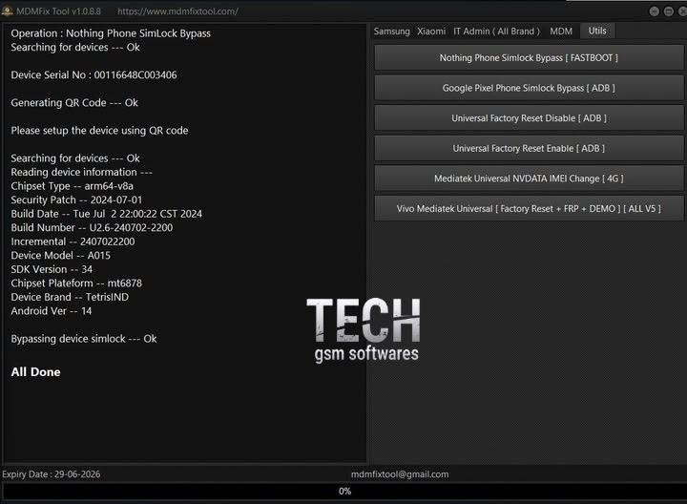The height and width of the screenshot is (504, 687).
Task: Minimize the MDMFix Tool window
Action: tap(655, 11)
